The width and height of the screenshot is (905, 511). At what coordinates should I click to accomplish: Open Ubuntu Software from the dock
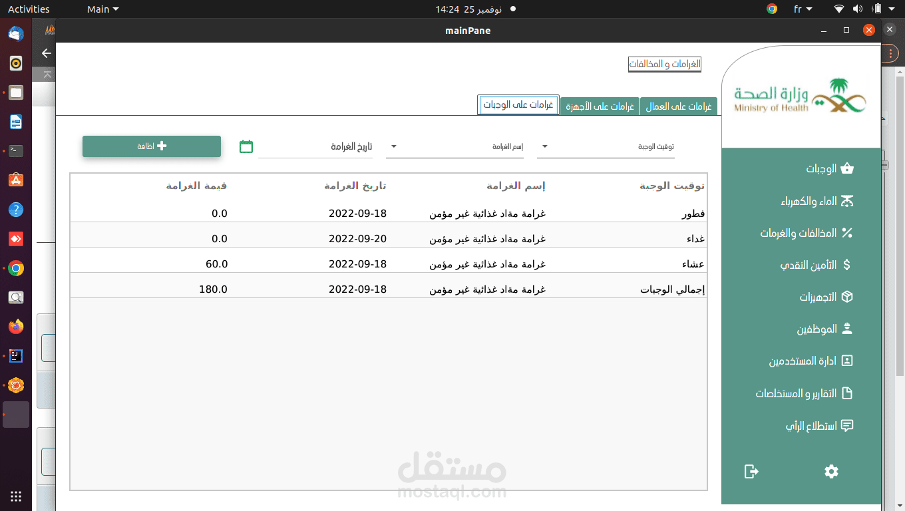16,180
